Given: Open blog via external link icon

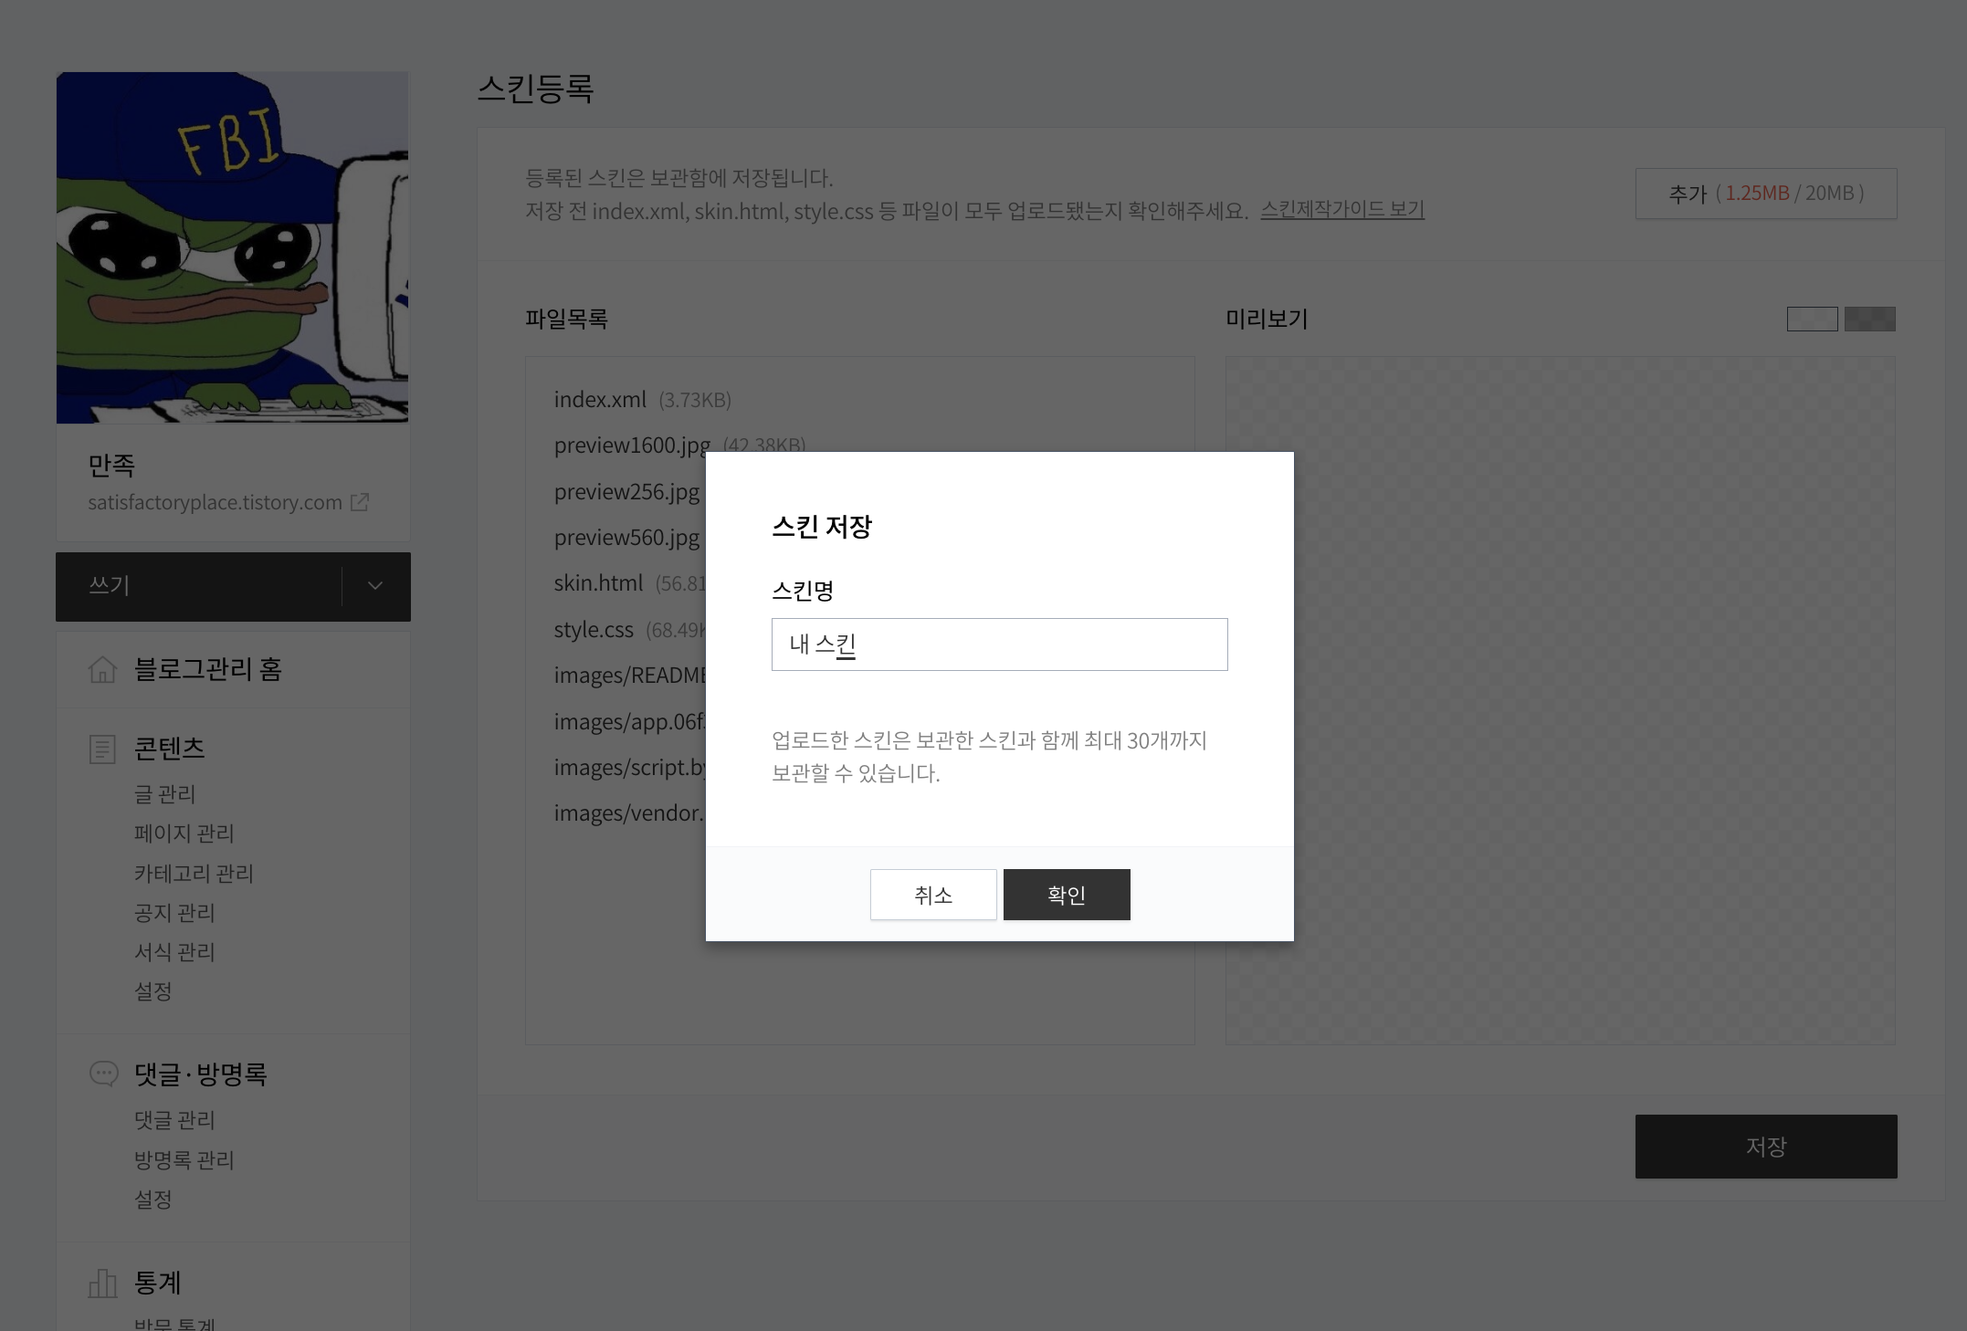Looking at the screenshot, I should [360, 502].
